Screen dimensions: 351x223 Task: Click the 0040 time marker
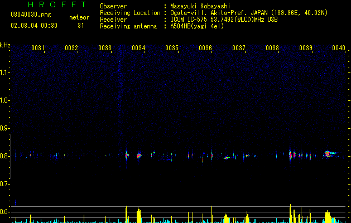pyautogui.click(x=339, y=48)
